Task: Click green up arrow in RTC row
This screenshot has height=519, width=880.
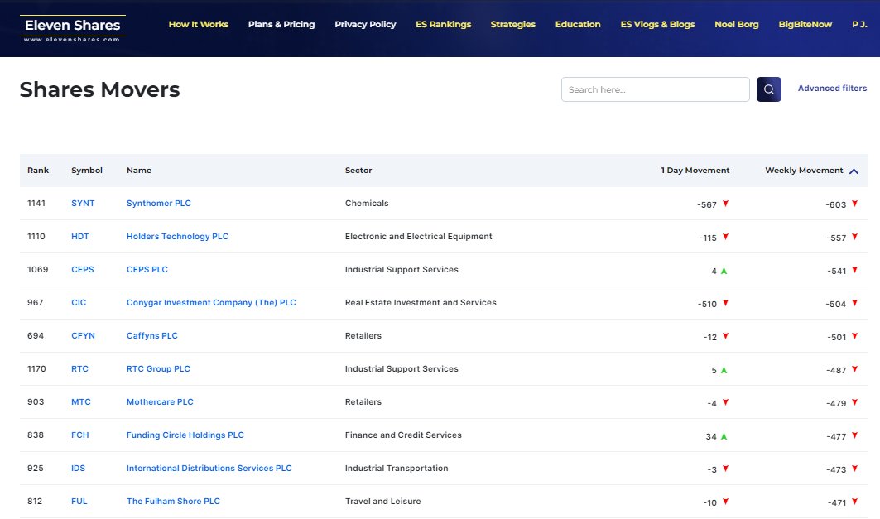Action: tap(724, 370)
